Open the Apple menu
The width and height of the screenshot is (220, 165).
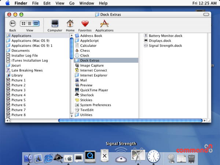click(7, 3)
